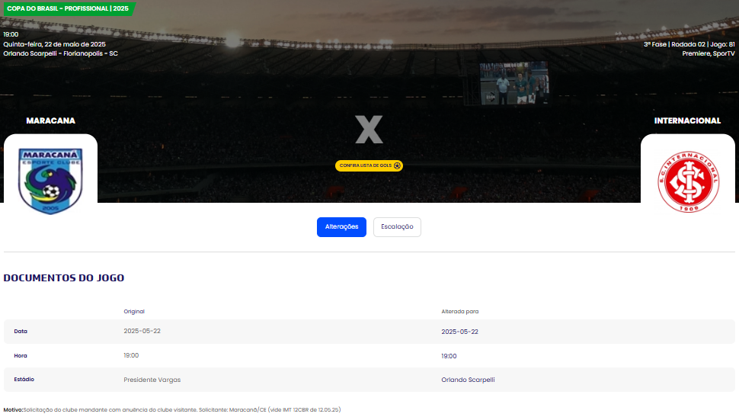Click the large X versus symbol
The width and height of the screenshot is (739, 417).
tap(369, 130)
